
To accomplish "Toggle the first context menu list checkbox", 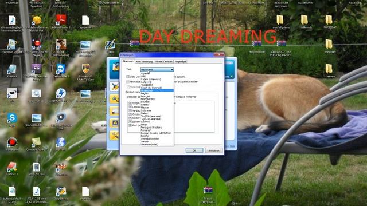I will coord(130,103).
